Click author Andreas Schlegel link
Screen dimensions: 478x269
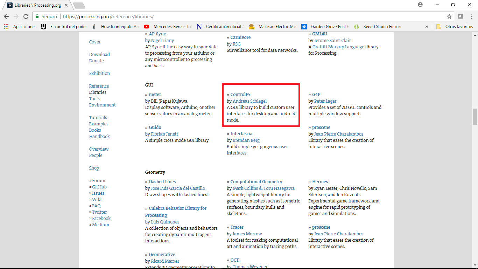point(249,101)
